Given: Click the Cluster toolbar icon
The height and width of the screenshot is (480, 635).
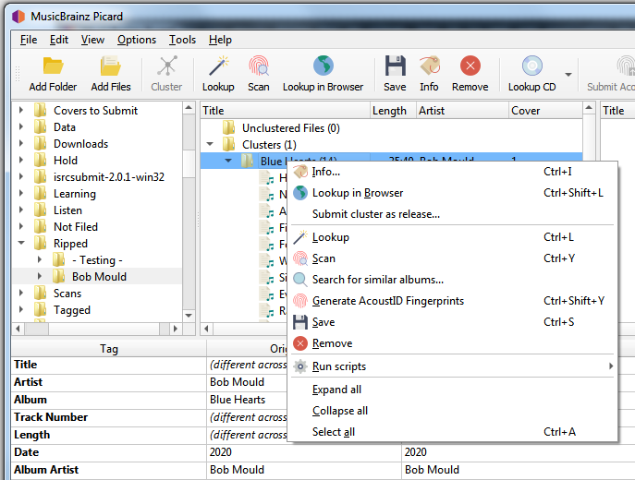Looking at the screenshot, I should [167, 66].
